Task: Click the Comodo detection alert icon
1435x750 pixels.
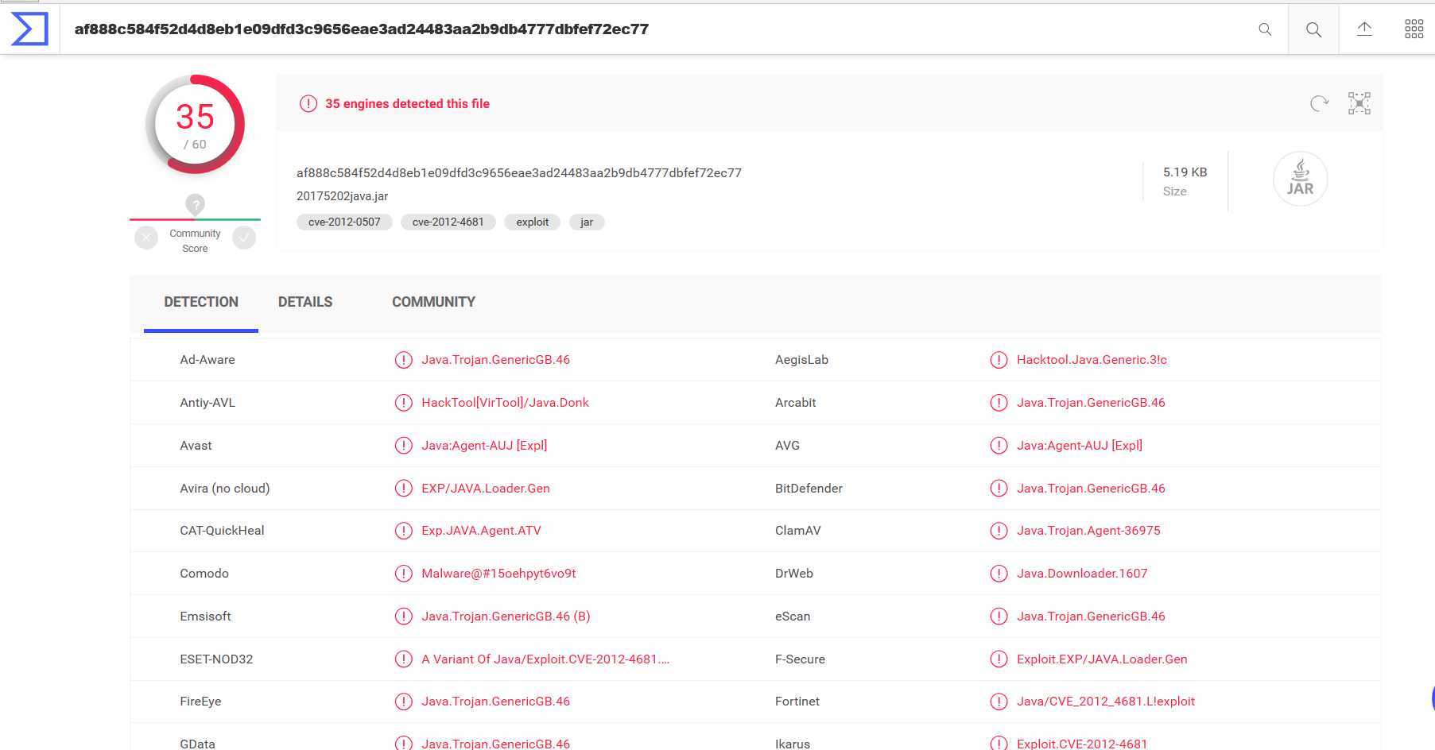Action: 404,574
